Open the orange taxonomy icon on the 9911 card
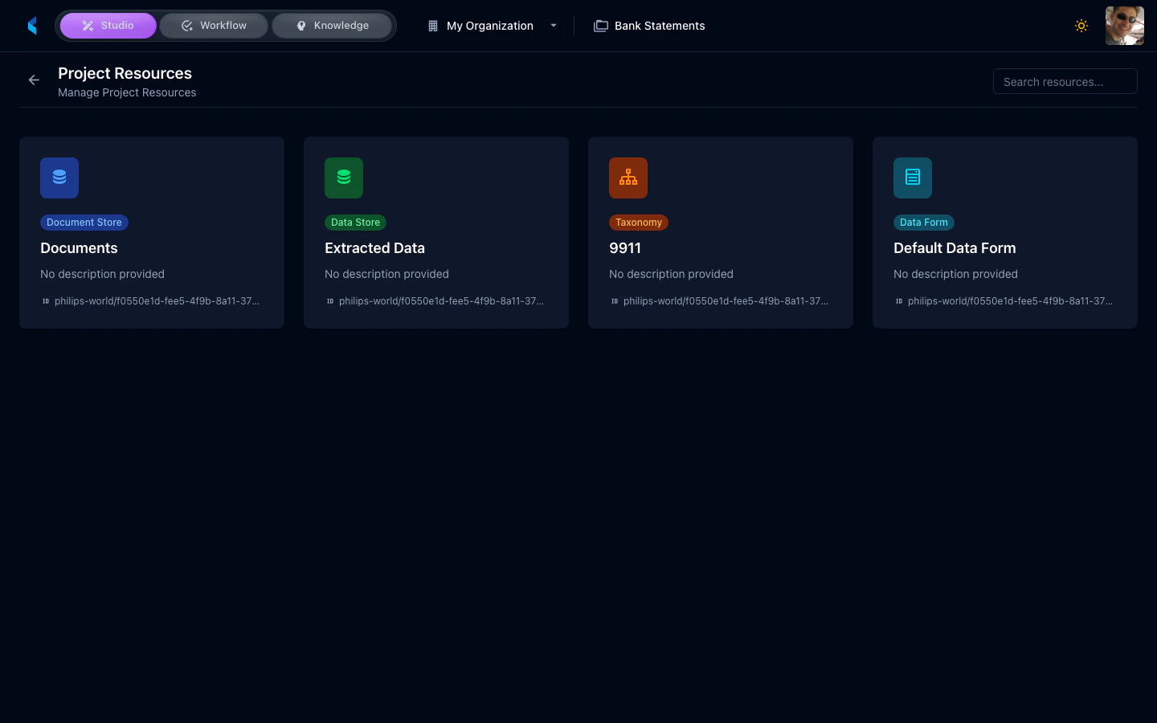The image size is (1157, 723). (628, 178)
